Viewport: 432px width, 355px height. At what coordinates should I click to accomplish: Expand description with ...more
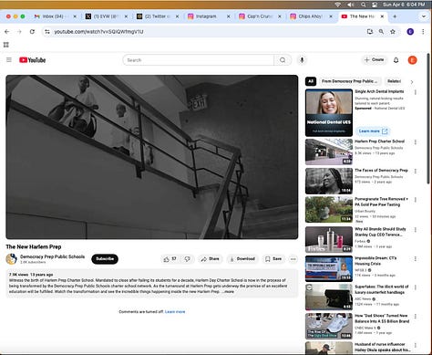pyautogui.click(x=228, y=291)
